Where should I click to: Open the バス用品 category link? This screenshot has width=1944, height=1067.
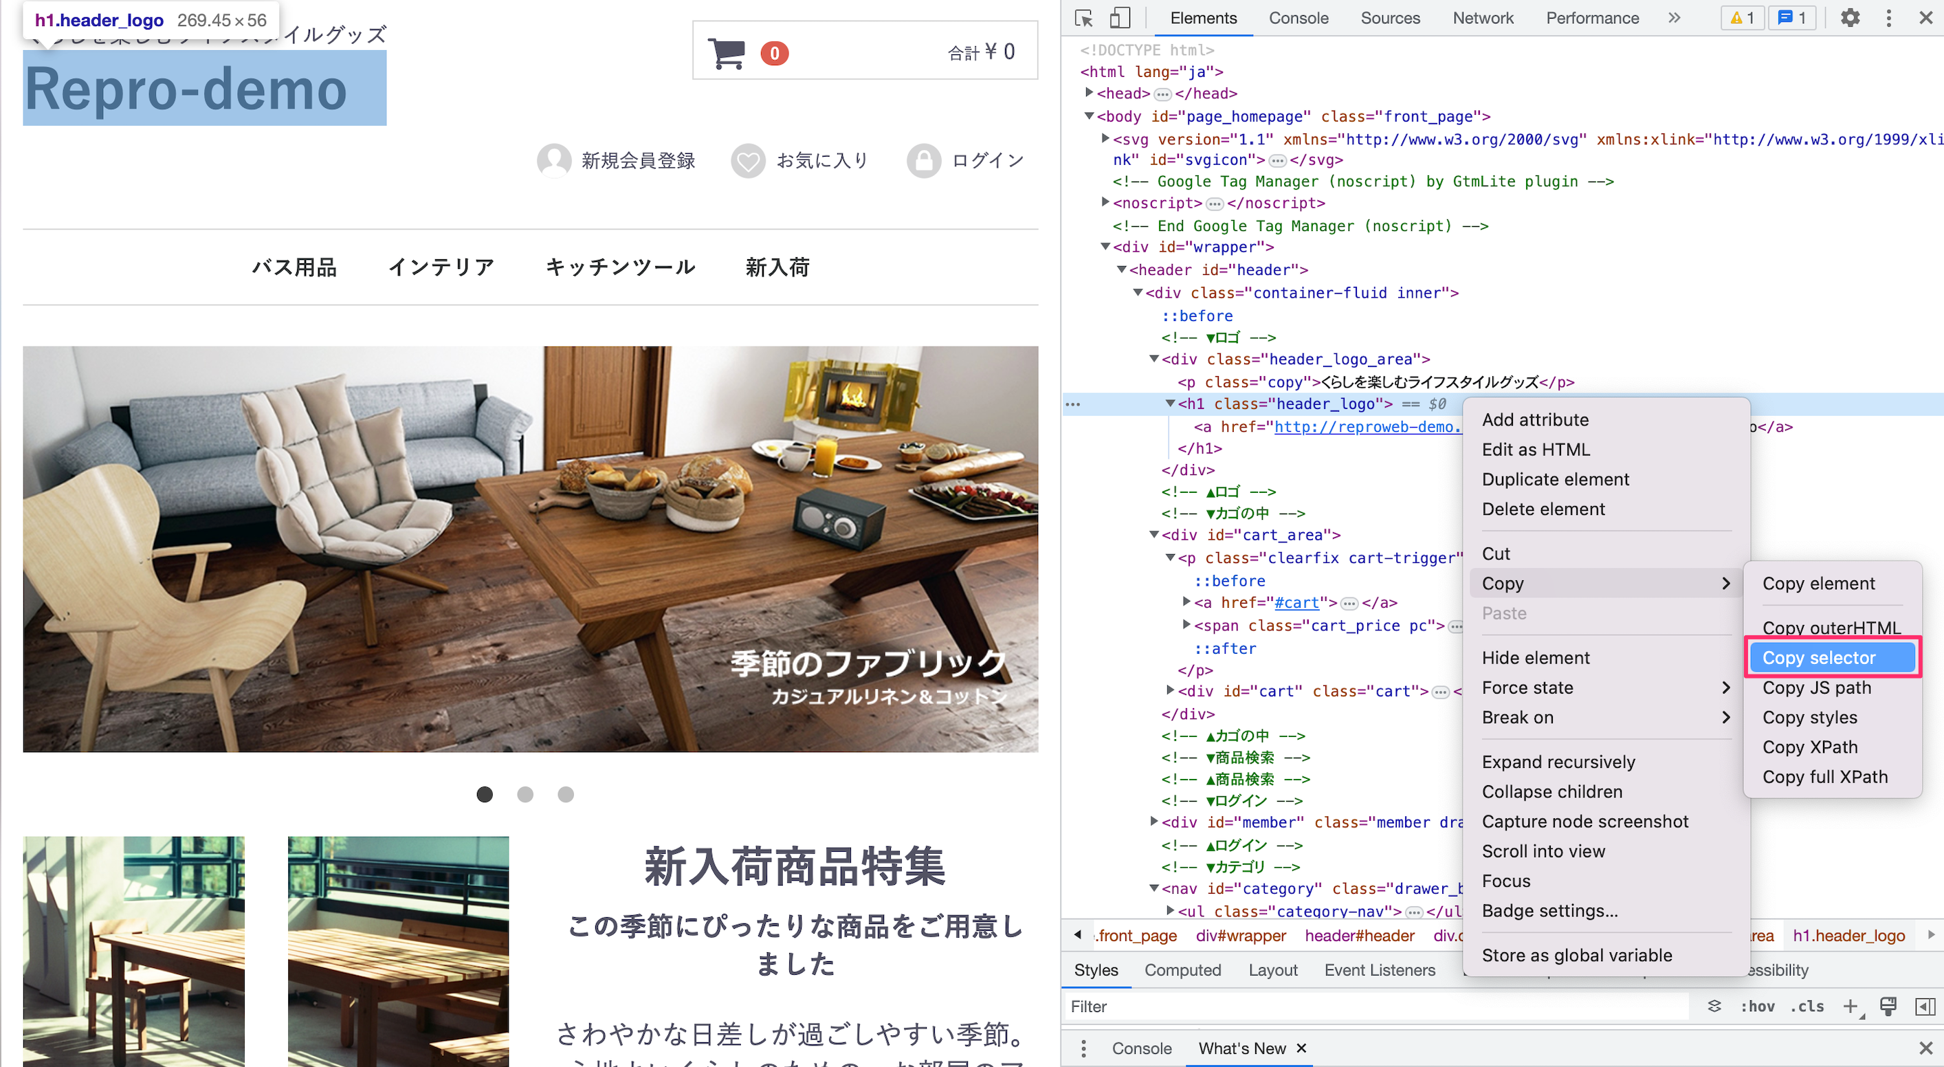click(x=294, y=267)
